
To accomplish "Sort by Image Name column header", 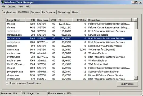I will pyautogui.click(x=16, y=20).
